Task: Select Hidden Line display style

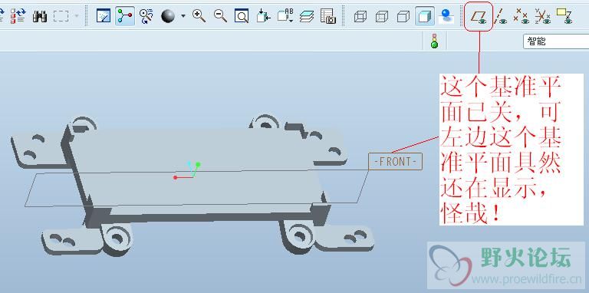Action: (x=382, y=16)
